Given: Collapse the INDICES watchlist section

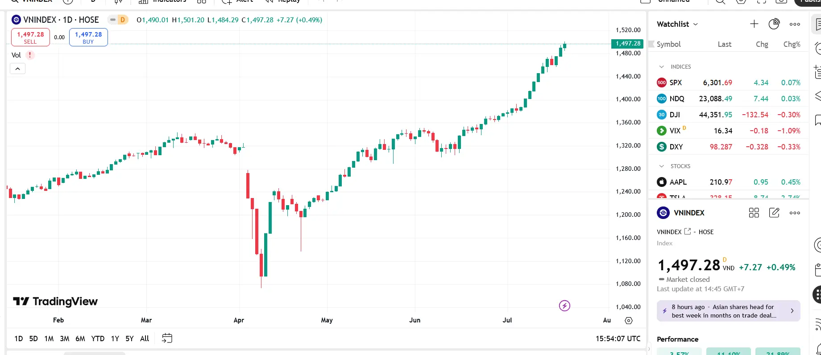Looking at the screenshot, I should pyautogui.click(x=662, y=67).
